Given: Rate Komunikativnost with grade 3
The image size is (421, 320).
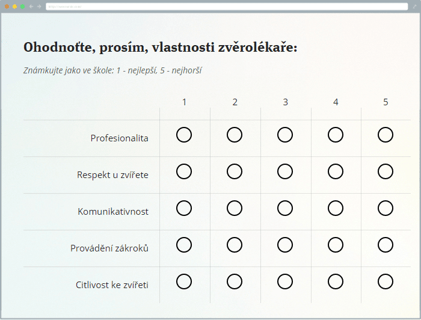Looking at the screenshot, I should click(x=285, y=208).
